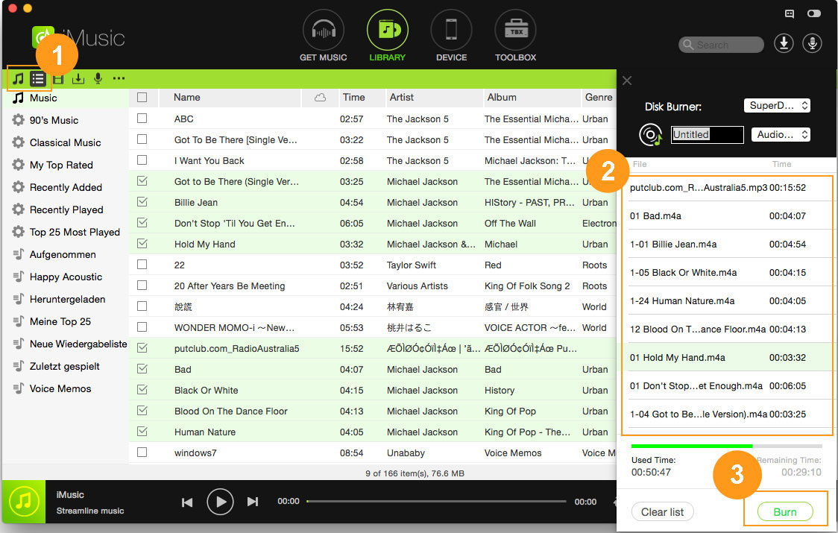The height and width of the screenshot is (533, 838).
Task: Click the disc icon beside Untitled field
Action: pos(650,135)
